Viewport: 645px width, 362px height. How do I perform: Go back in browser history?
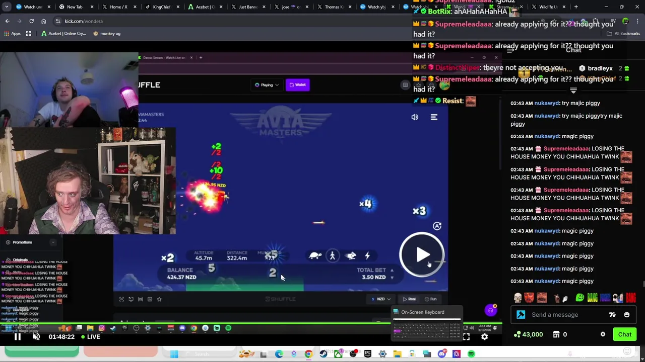(7, 21)
